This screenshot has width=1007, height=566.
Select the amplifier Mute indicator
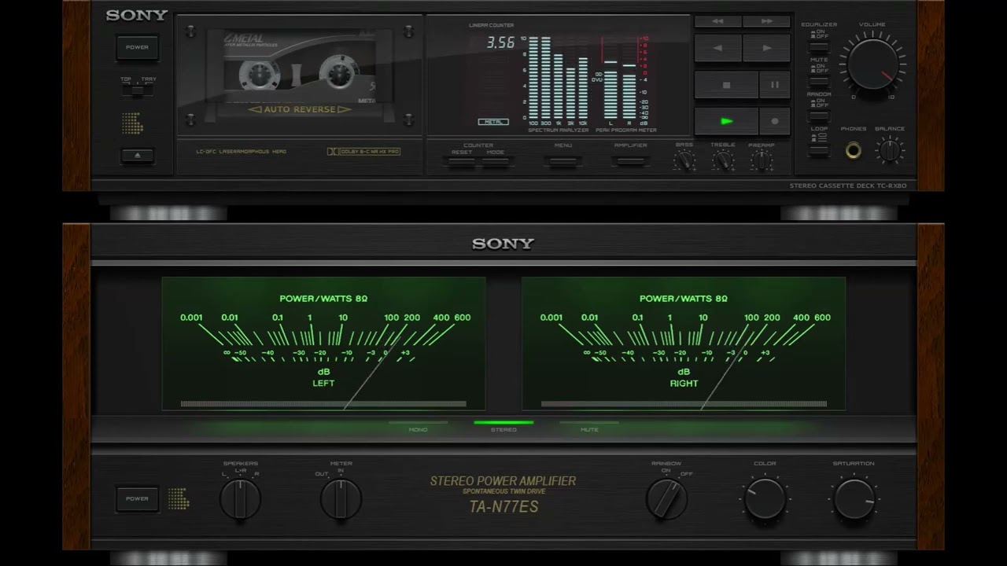click(589, 426)
